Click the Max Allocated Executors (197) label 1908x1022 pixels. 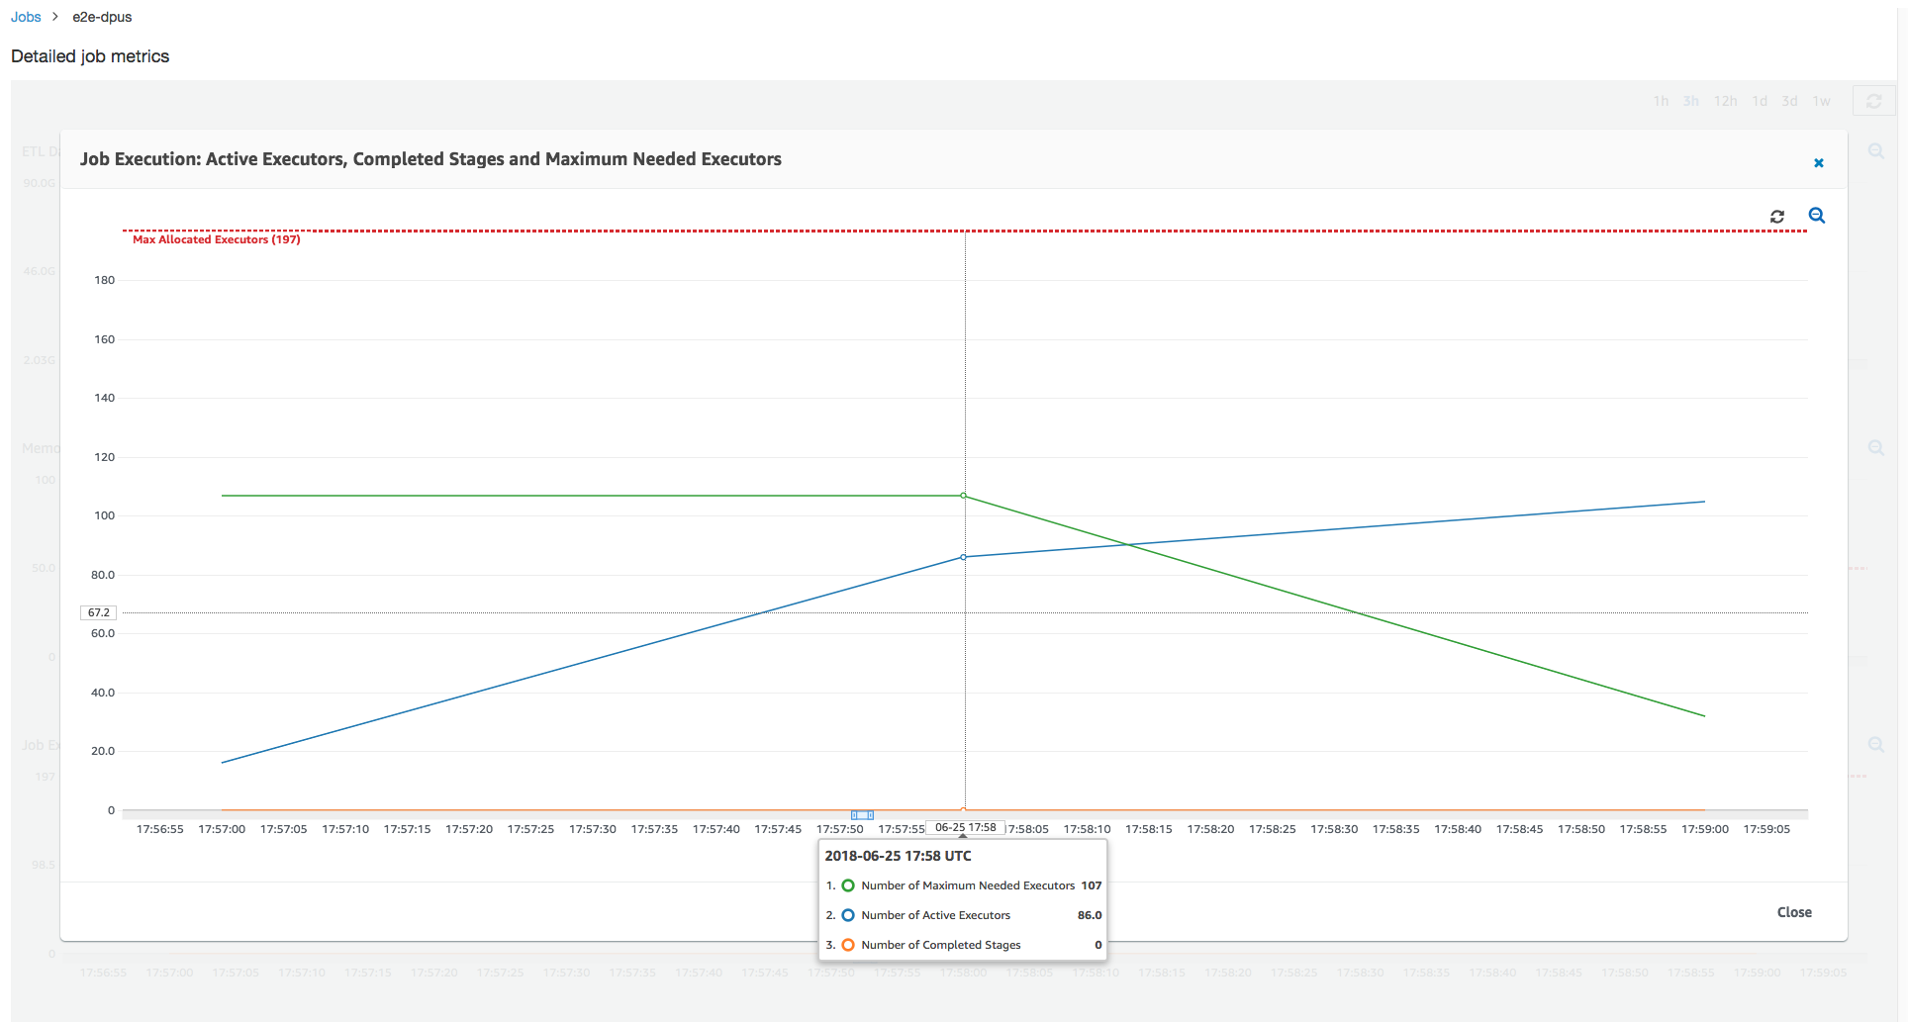coord(216,239)
